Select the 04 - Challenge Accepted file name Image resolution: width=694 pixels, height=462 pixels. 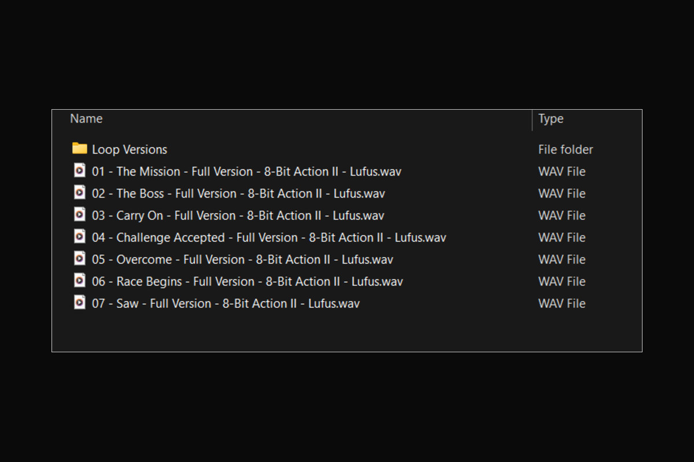click(x=269, y=237)
